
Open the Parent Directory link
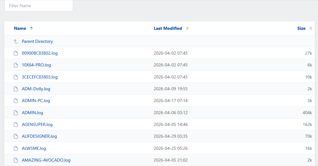coord(37,41)
